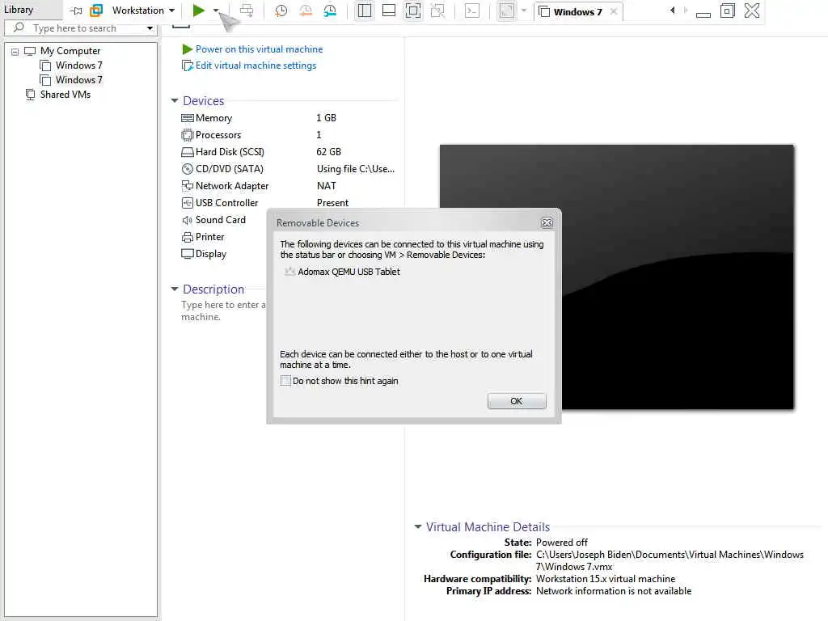Click Power on this virtual machine link
The image size is (828, 621).
(x=259, y=49)
